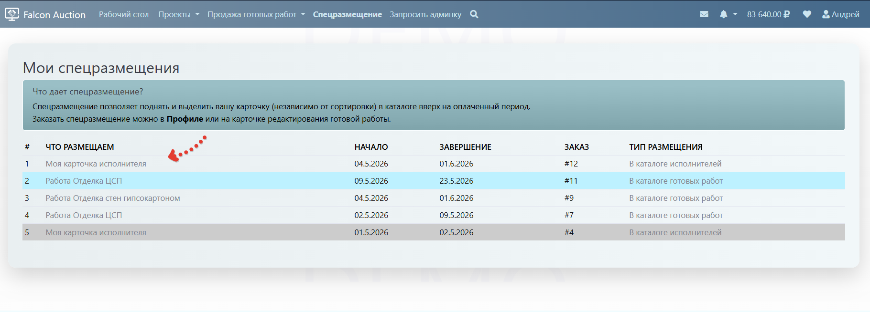
Task: Open the notifications bell icon
Action: (x=724, y=14)
